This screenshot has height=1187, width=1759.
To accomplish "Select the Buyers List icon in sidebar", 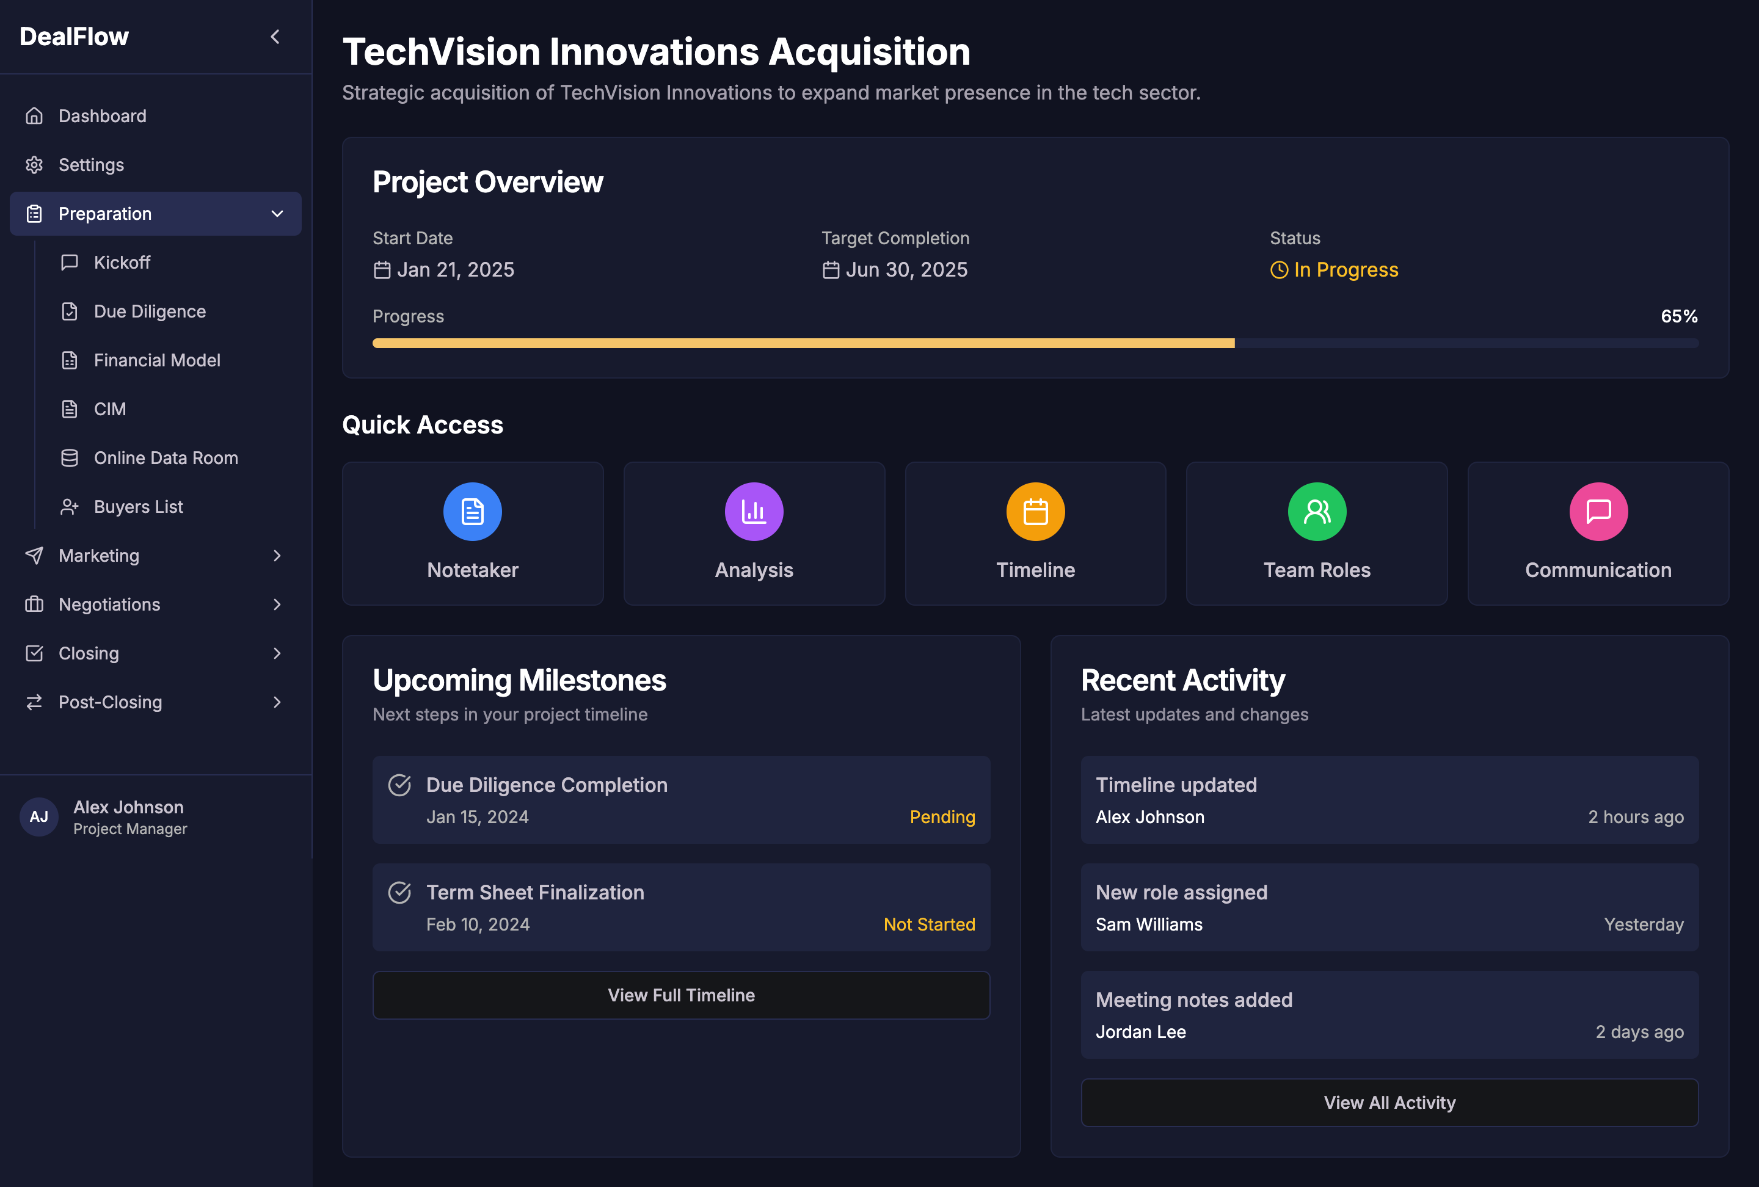I will [70, 507].
